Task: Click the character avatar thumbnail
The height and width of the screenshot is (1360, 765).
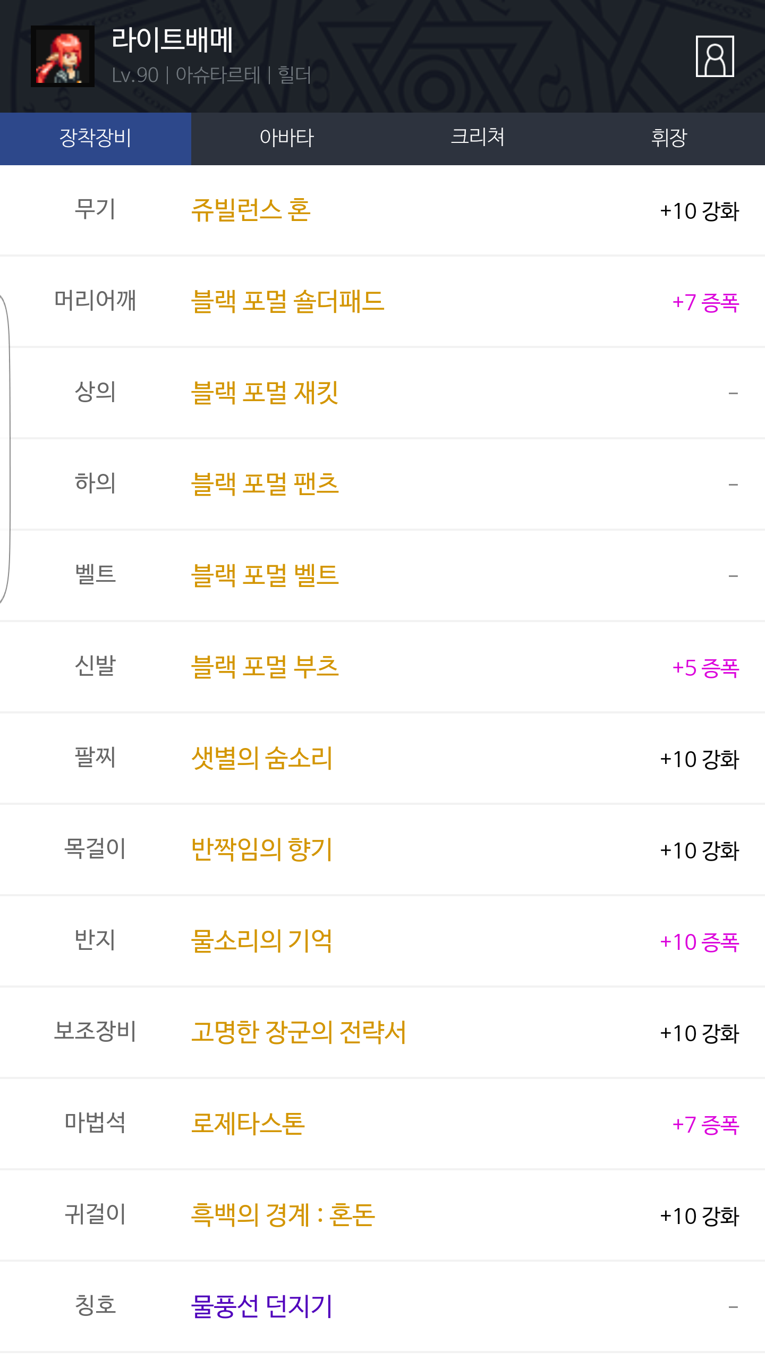Action: click(x=63, y=56)
